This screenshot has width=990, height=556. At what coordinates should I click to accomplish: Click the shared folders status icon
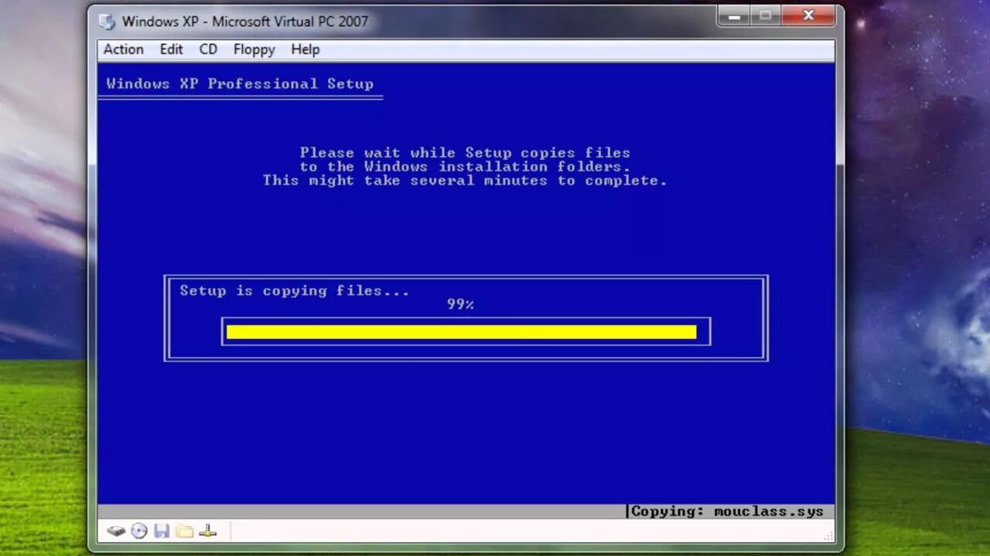coord(184,531)
